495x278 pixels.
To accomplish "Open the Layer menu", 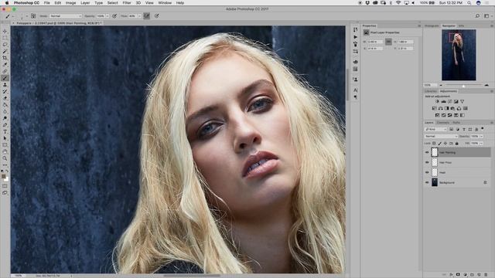I will (x=85, y=3).
